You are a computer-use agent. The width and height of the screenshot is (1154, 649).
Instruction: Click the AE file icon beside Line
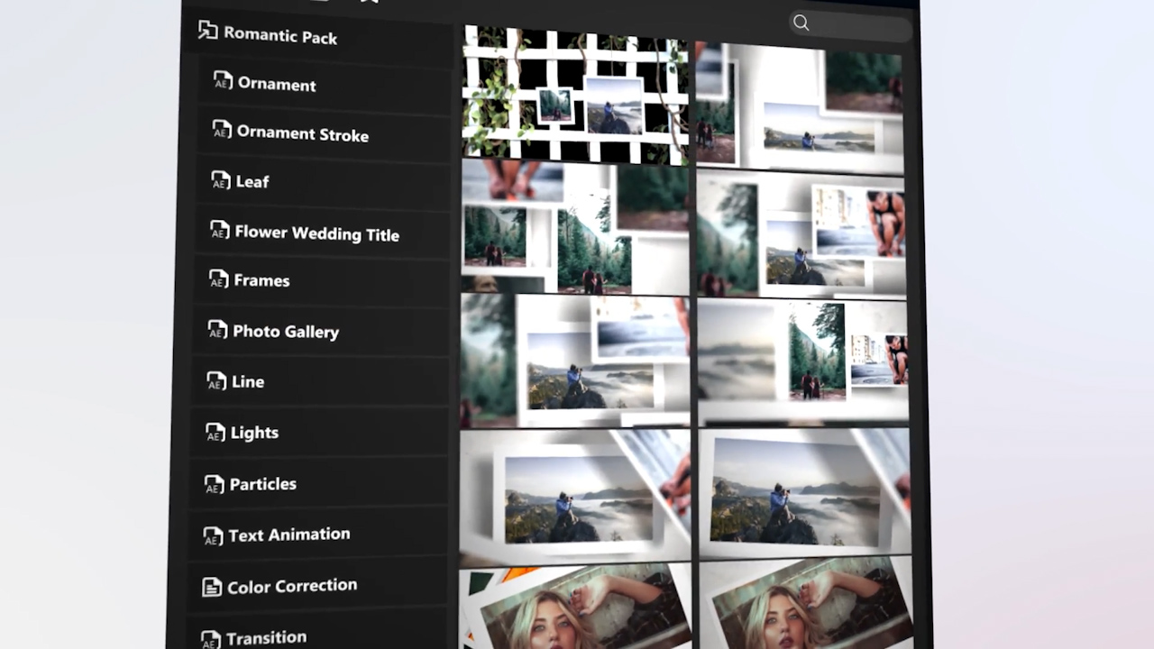(x=216, y=380)
